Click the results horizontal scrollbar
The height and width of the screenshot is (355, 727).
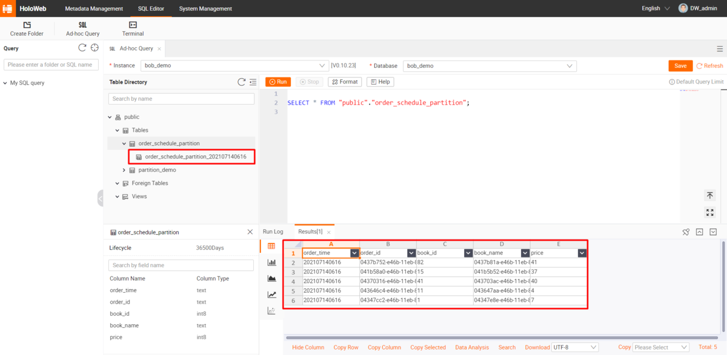click(x=501, y=337)
